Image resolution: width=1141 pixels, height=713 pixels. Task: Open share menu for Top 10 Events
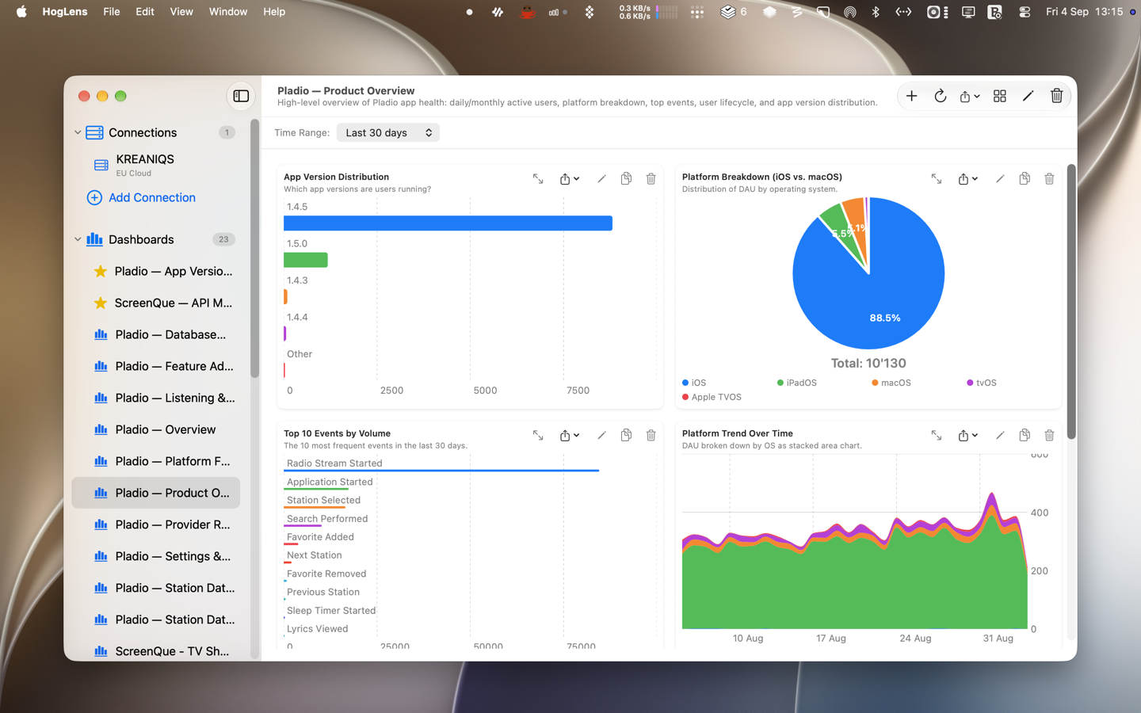coord(570,435)
